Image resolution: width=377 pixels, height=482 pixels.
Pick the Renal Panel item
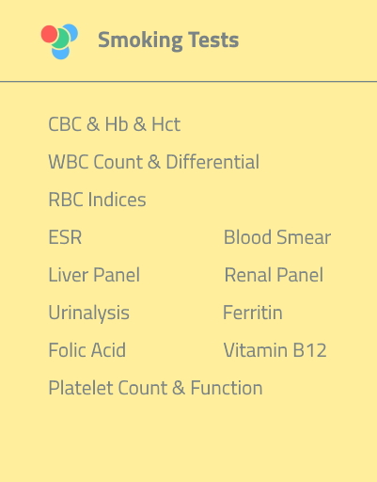(x=274, y=275)
